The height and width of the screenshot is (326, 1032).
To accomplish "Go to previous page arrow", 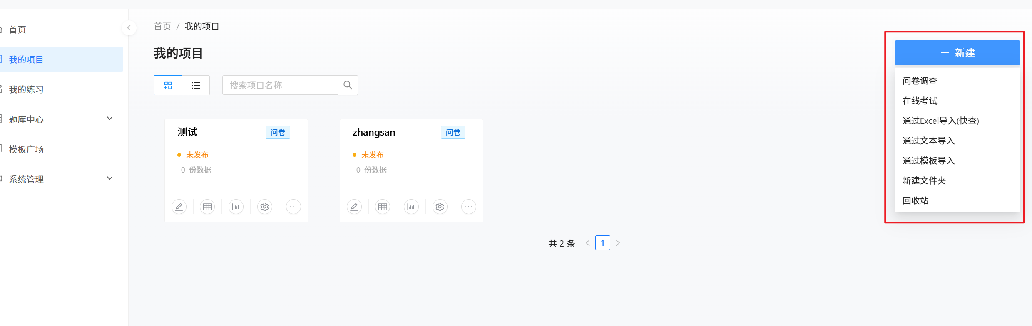I will pos(588,243).
